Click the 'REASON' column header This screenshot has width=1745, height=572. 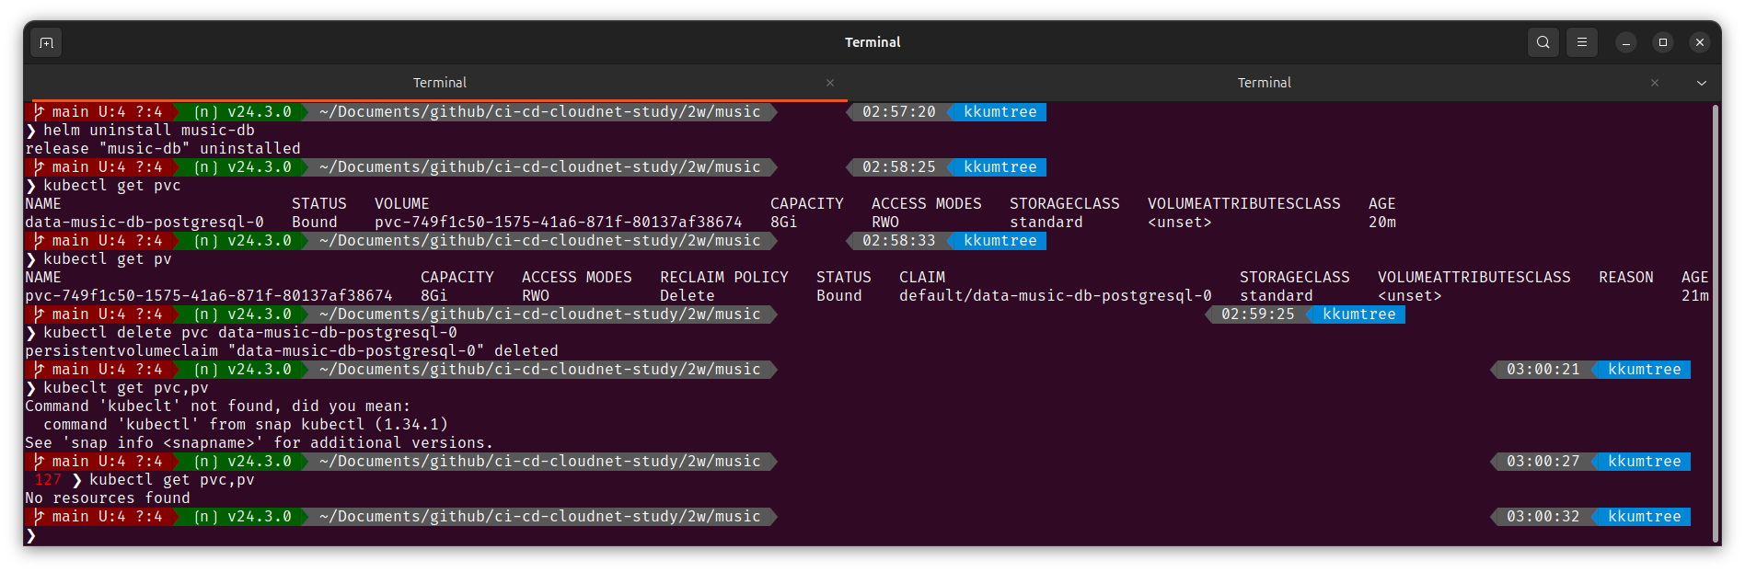1626,278
